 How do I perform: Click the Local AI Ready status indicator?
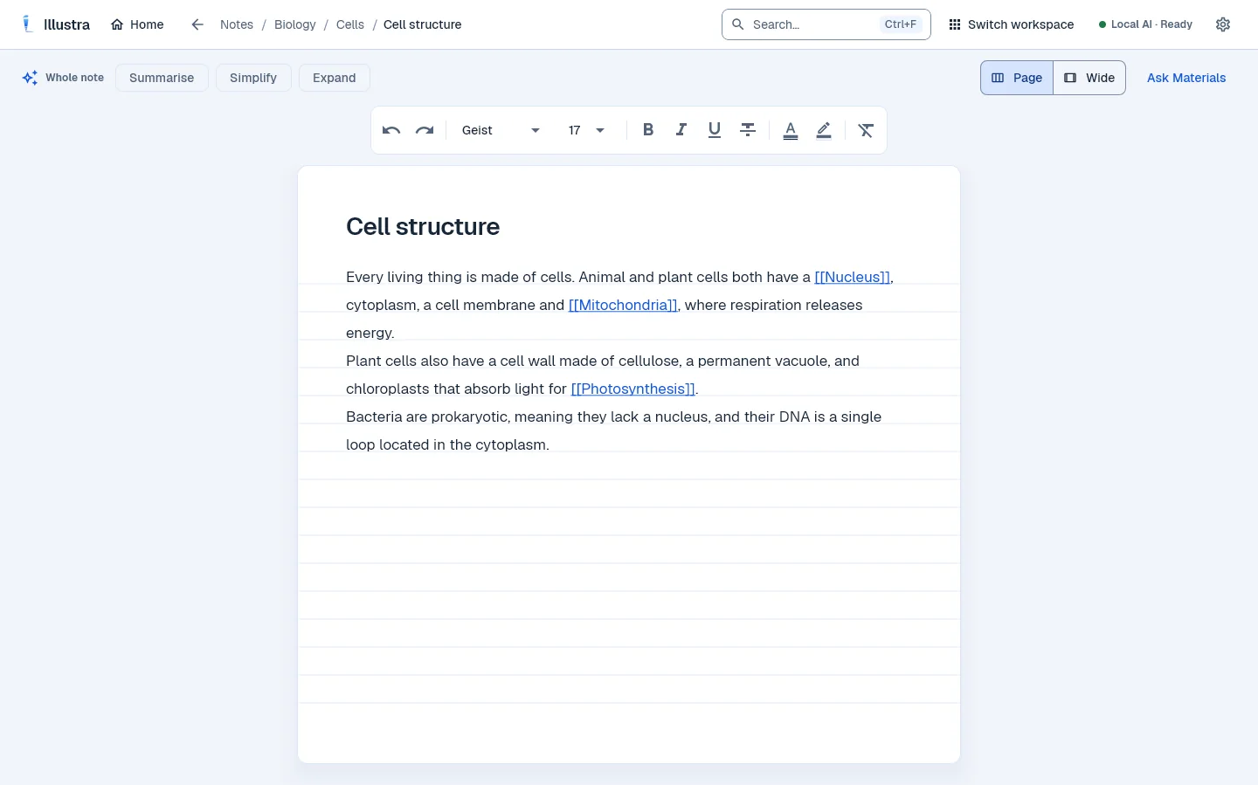pos(1145,24)
